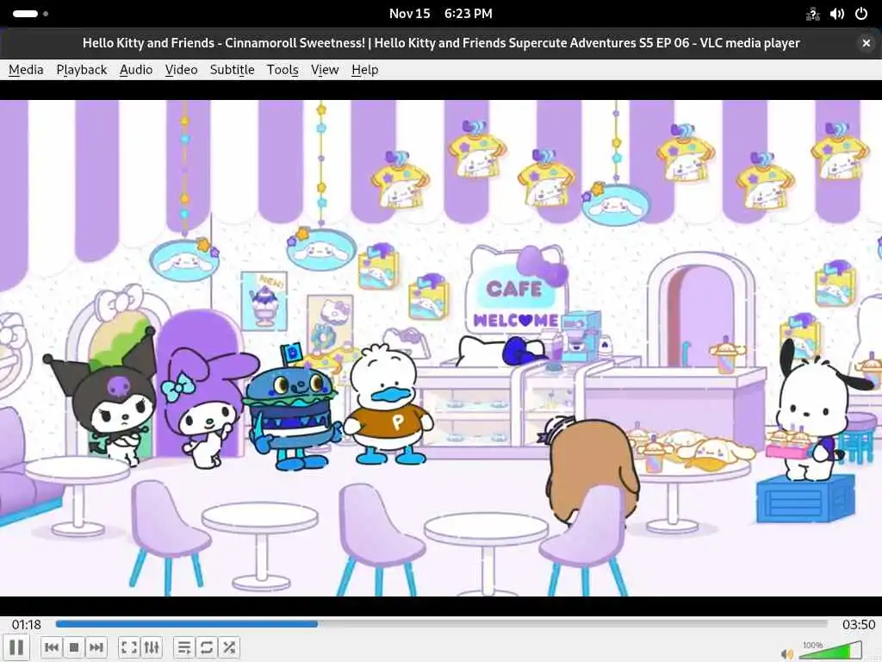
Task: Open the Media menu
Action: (26, 70)
